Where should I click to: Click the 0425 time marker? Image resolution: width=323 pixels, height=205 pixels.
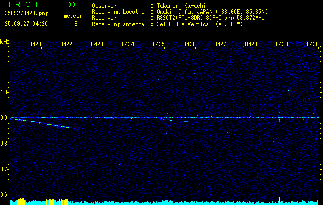159,45
